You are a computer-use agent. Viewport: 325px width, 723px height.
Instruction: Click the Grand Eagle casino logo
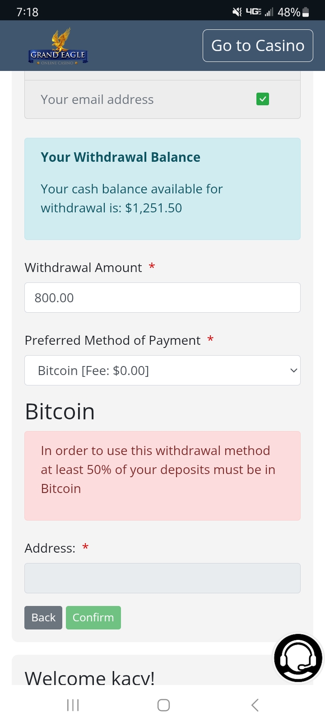point(58,47)
